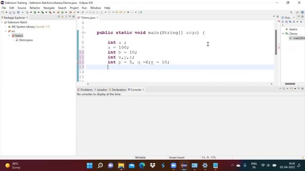Image resolution: width=305 pixels, height=171 pixels.
Task: Open the Console view menu dropdown arrow
Action: [x=295, y=89]
